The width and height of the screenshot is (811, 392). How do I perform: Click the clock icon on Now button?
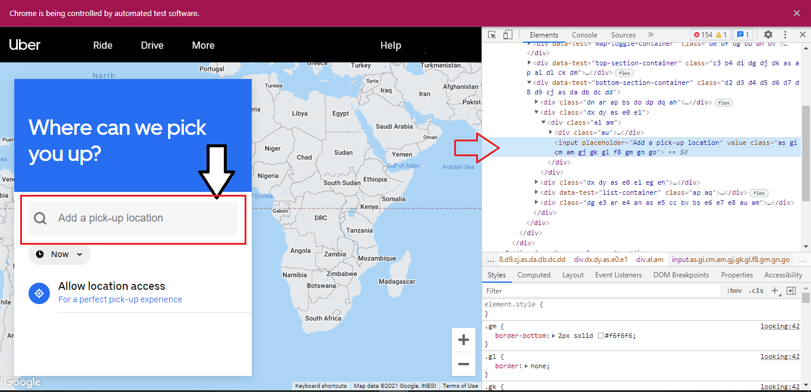pos(40,254)
